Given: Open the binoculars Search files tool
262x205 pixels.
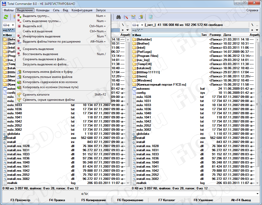Looking at the screenshot, I should [118, 17].
